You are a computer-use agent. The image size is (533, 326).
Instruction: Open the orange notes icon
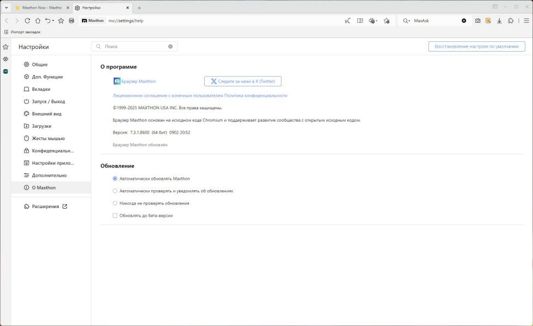pos(488,21)
